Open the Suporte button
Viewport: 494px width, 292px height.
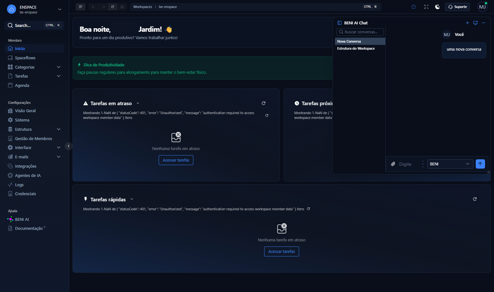457,7
